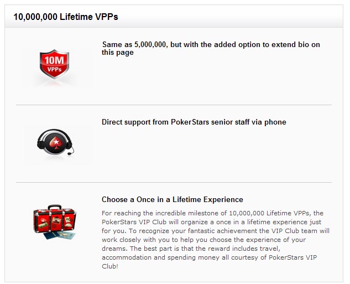
Task: Click the paragraph describing the lifetime experience reward
Action: pos(216,240)
